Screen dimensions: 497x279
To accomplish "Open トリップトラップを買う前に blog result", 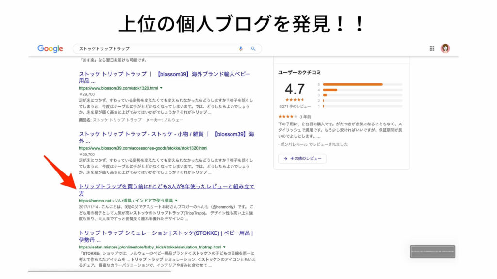I will click(166, 190).
